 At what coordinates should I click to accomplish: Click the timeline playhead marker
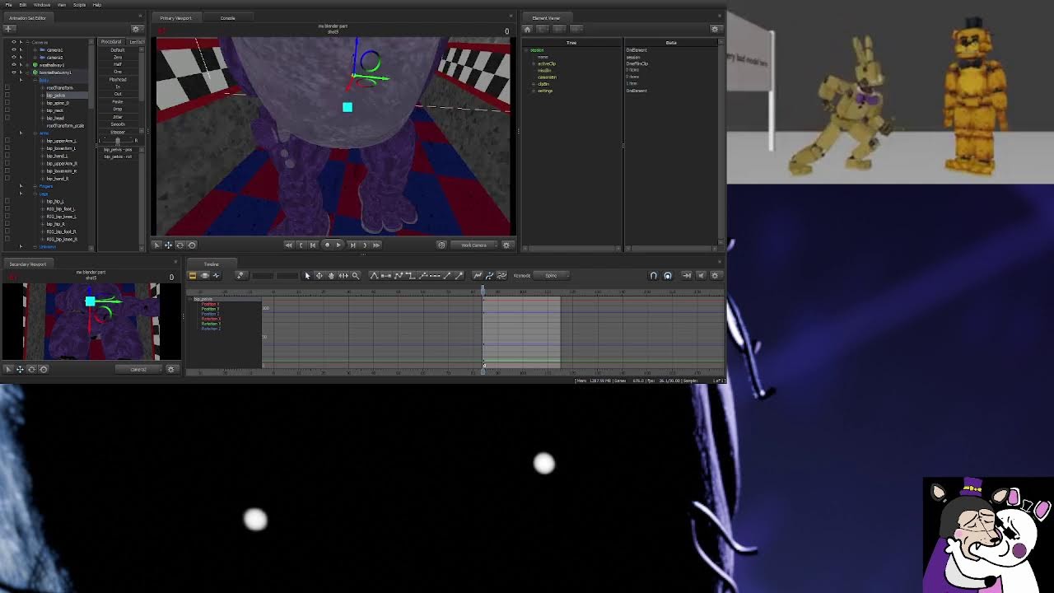tap(483, 291)
